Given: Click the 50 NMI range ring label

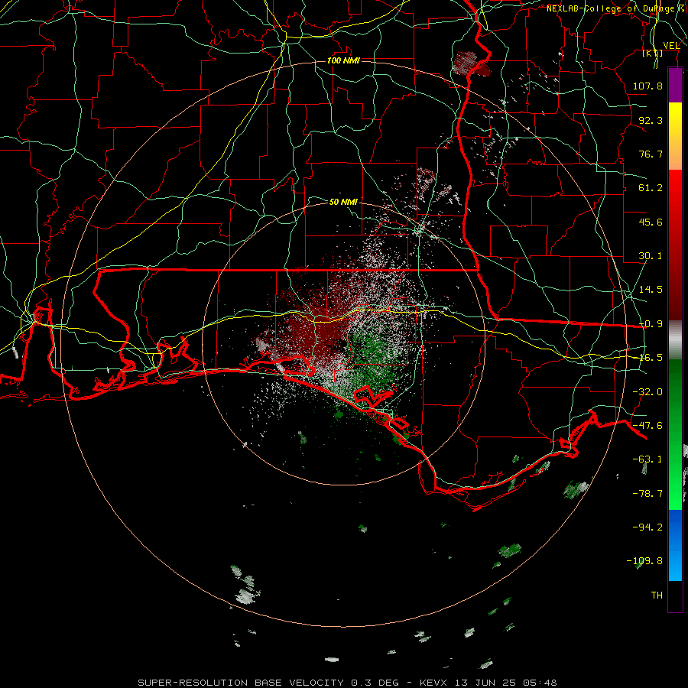Looking at the screenshot, I should (x=343, y=202).
